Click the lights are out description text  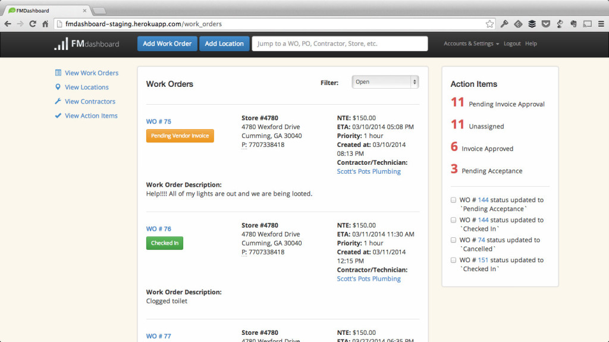coord(229,193)
